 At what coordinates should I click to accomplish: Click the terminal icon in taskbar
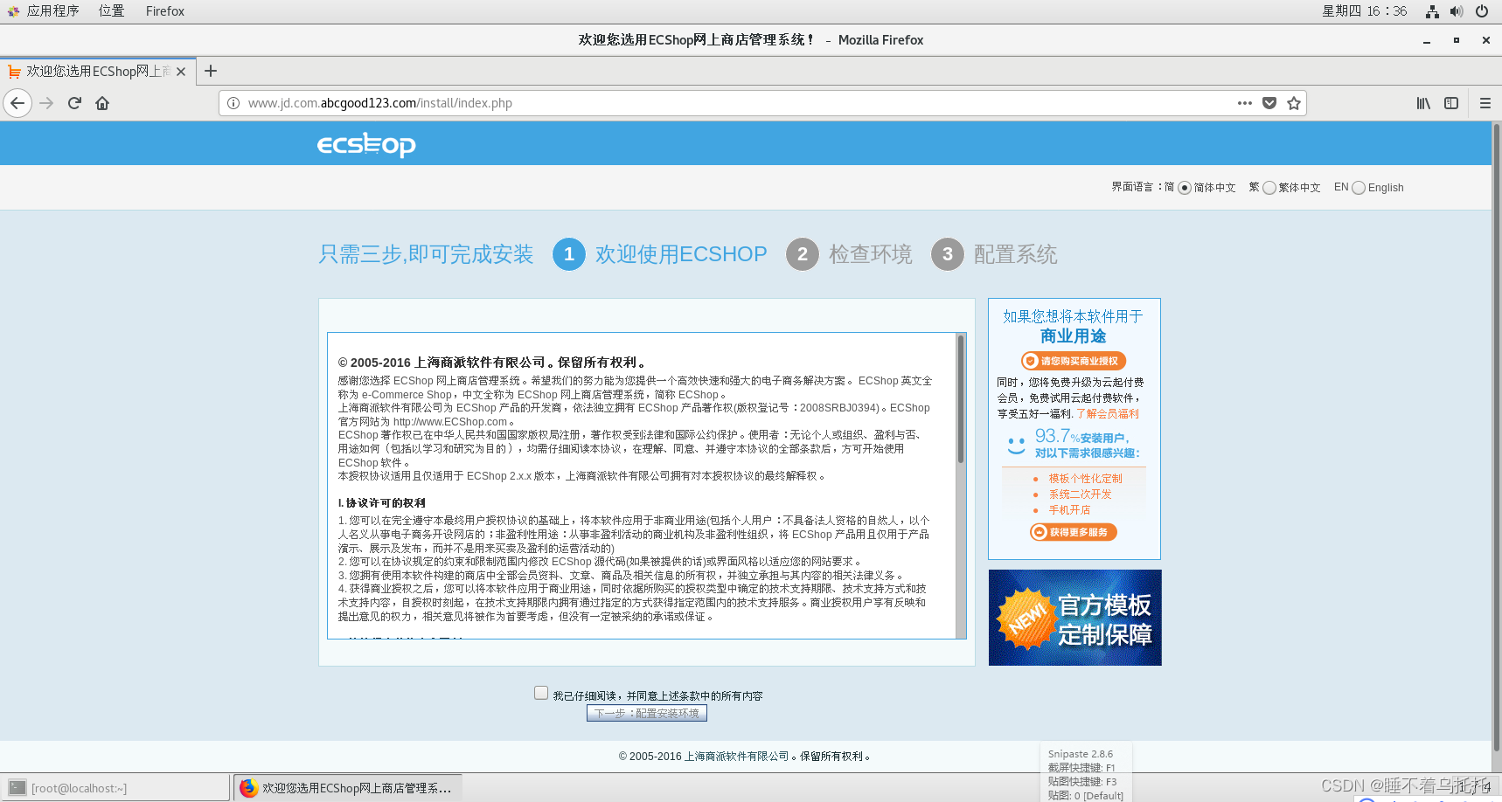[17, 788]
